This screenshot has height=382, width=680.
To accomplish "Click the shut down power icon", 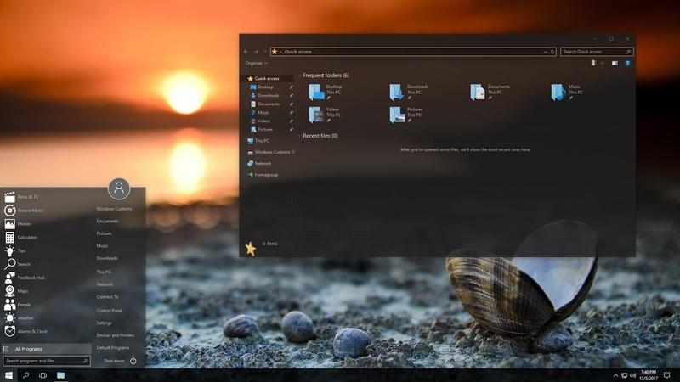I will (133, 361).
